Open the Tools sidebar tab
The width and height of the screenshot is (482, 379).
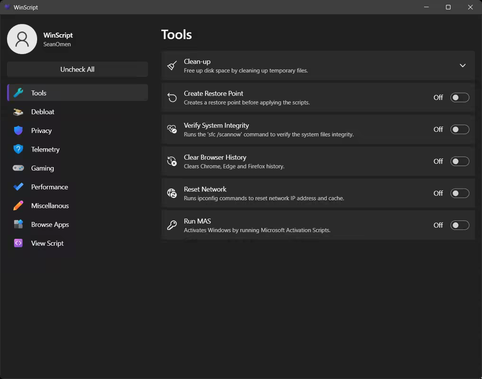(77, 93)
